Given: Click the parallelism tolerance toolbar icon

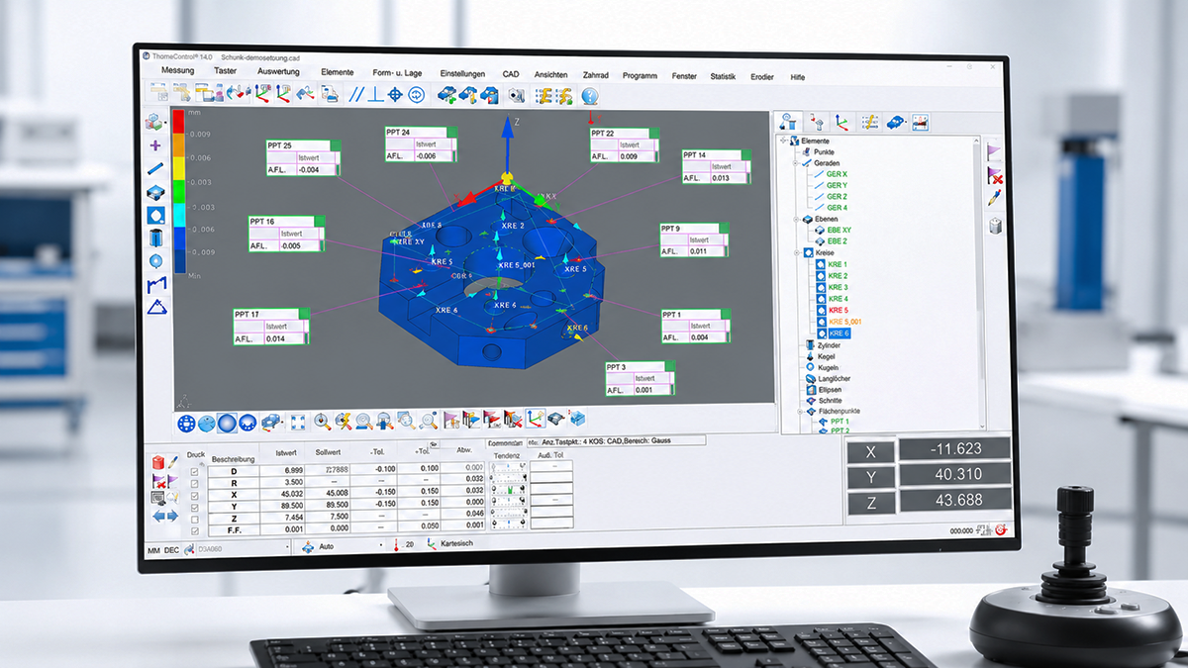Looking at the screenshot, I should tap(356, 95).
